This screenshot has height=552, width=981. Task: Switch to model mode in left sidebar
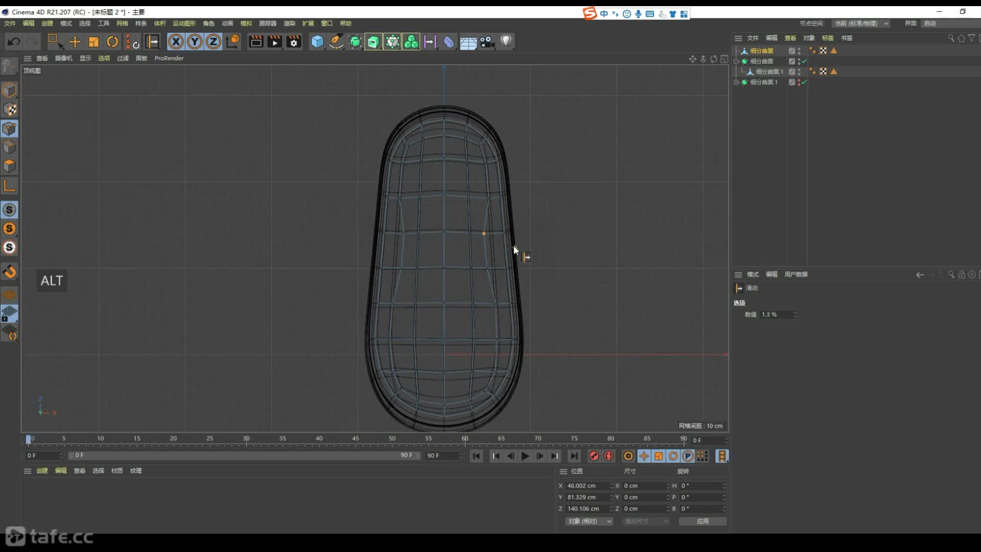(9, 90)
